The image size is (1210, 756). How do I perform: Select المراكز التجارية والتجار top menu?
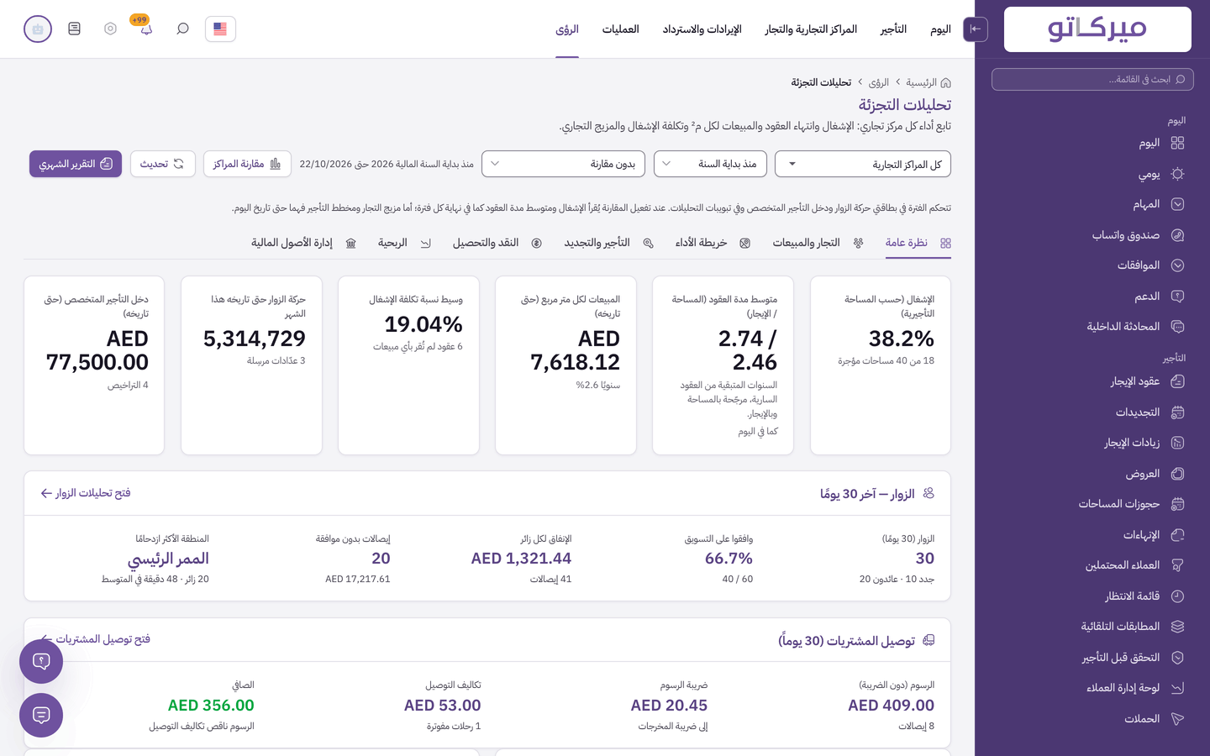click(811, 29)
